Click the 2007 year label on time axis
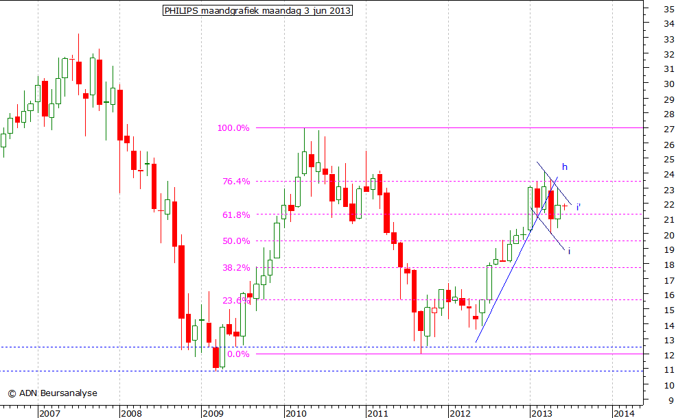The width and height of the screenshot is (676, 418). coord(49,413)
